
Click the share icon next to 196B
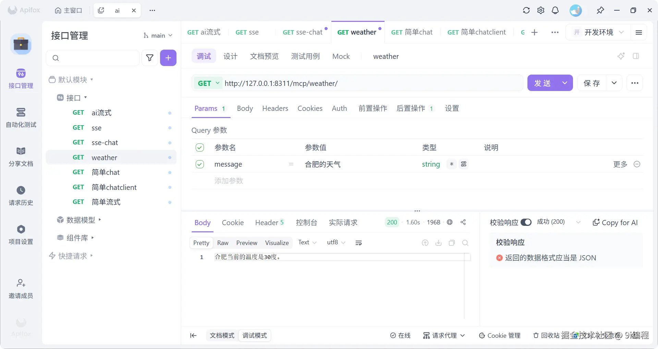point(463,222)
